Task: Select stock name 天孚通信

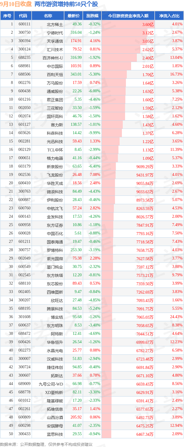Action: coord(55,41)
